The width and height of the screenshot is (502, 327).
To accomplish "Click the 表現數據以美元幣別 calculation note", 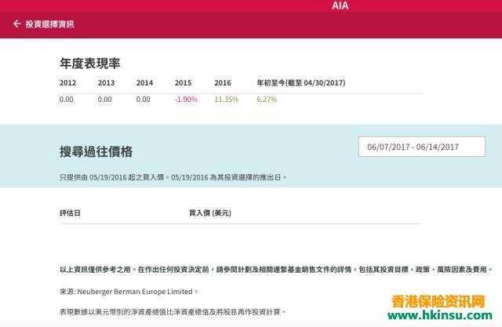I will coord(173,311).
